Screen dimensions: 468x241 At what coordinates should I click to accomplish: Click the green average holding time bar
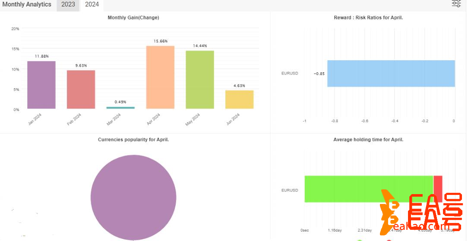pos(368,189)
